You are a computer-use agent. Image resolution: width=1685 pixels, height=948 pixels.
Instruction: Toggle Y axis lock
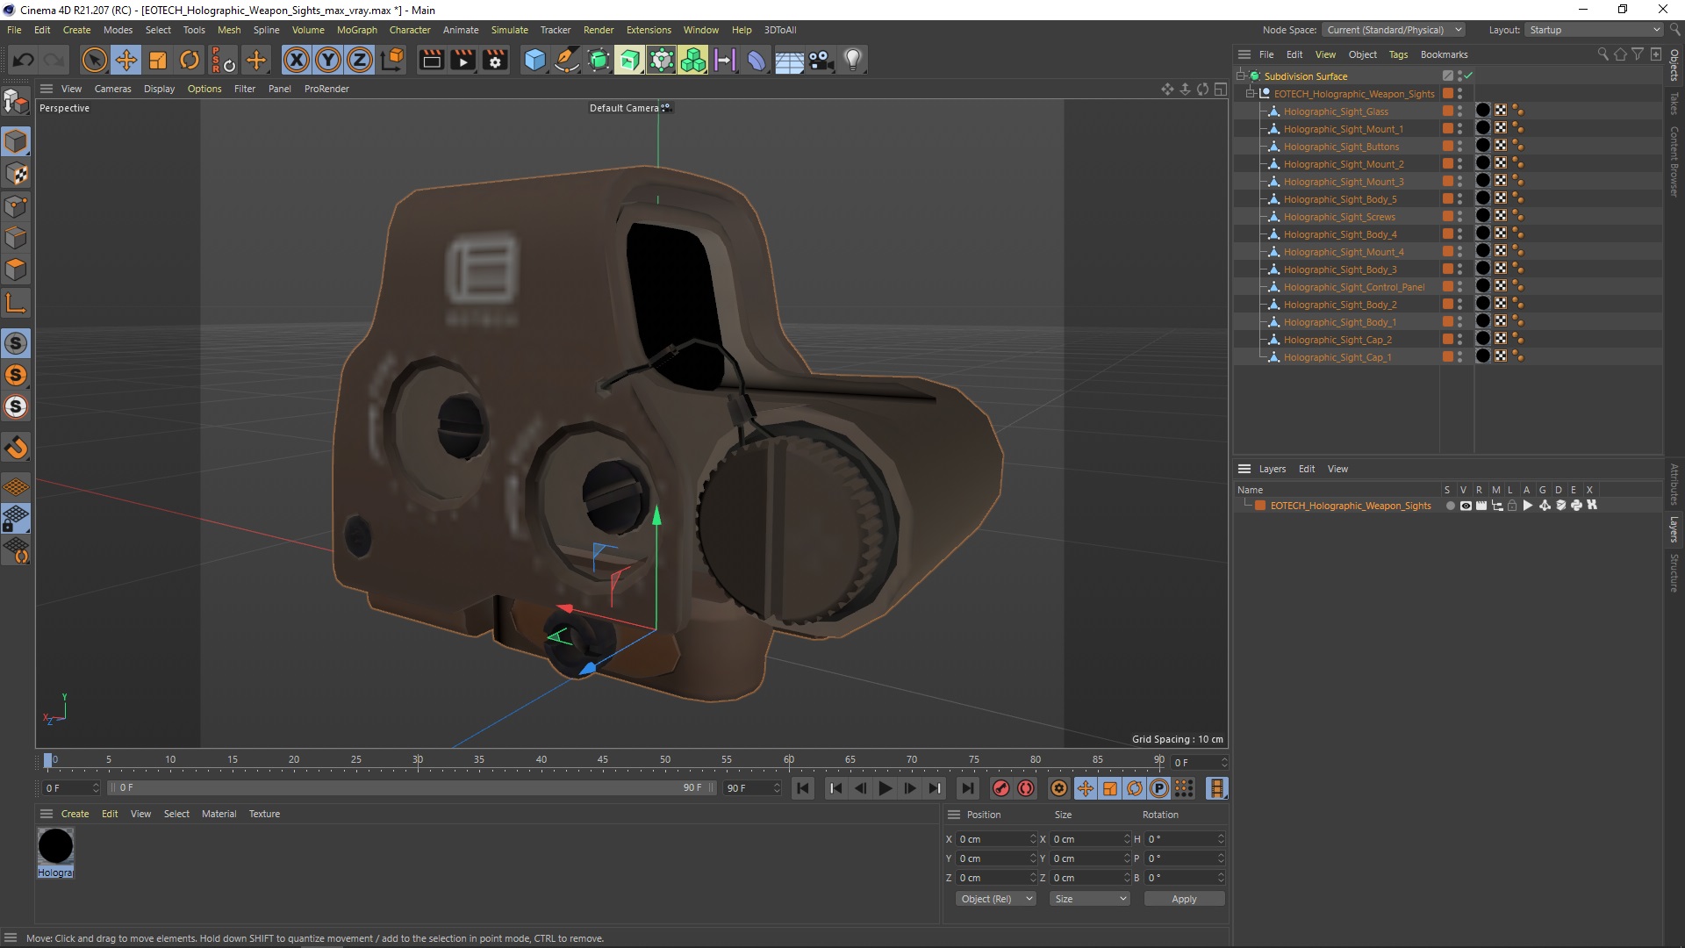pos(328,60)
